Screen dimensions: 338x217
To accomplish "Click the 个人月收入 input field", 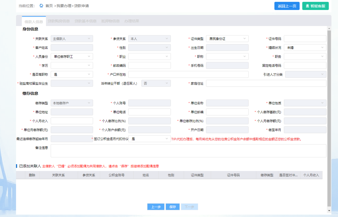I will coord(72,121).
